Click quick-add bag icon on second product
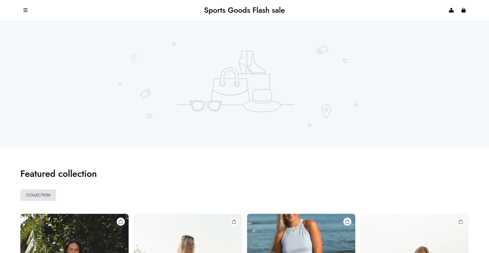Image resolution: width=489 pixels, height=253 pixels. [234, 222]
